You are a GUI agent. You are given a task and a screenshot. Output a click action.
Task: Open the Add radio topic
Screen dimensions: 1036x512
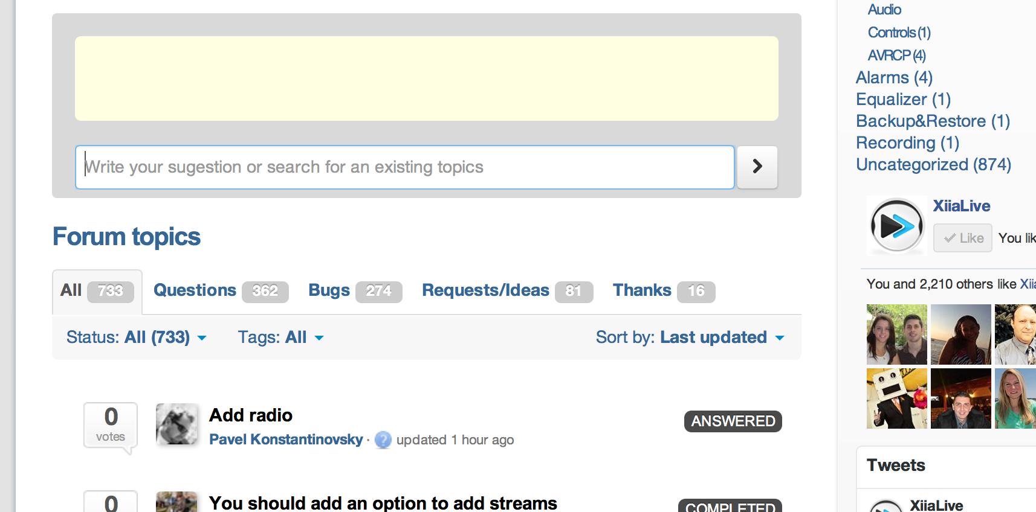coord(251,415)
